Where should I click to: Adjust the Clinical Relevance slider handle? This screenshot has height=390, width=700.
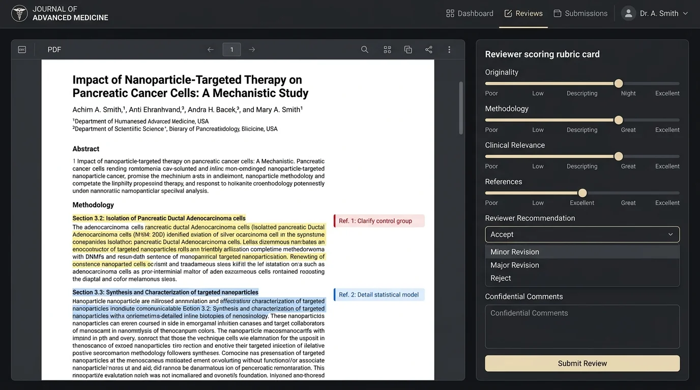pos(619,156)
